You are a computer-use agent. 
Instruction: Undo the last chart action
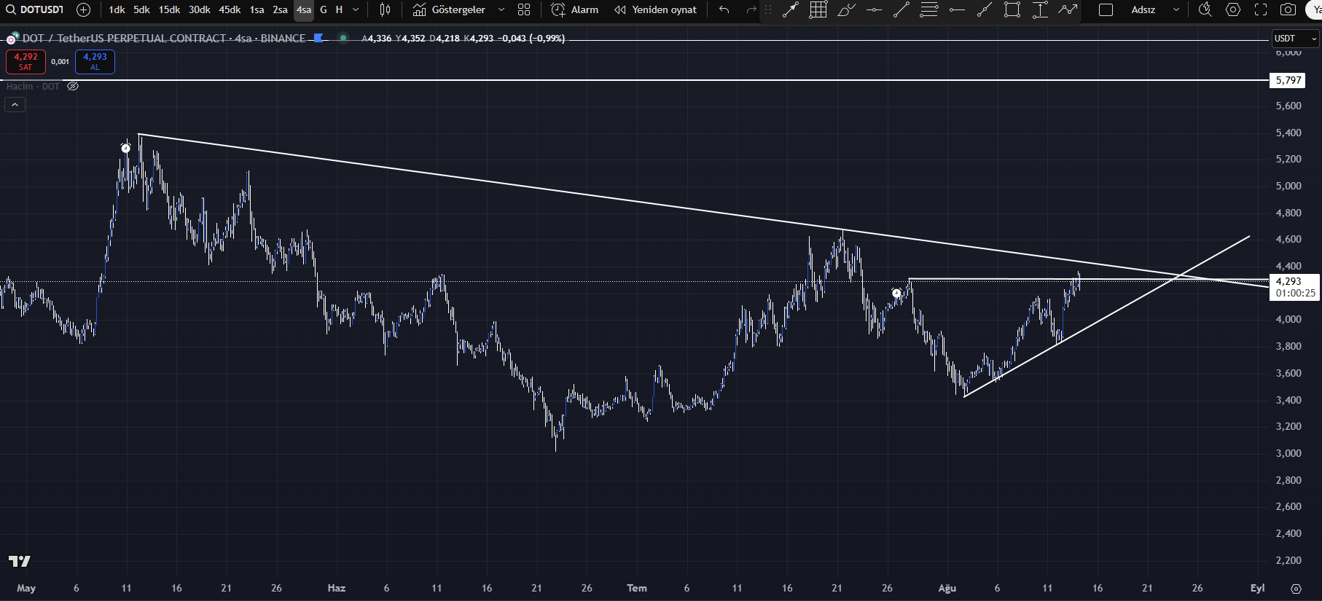coord(724,9)
